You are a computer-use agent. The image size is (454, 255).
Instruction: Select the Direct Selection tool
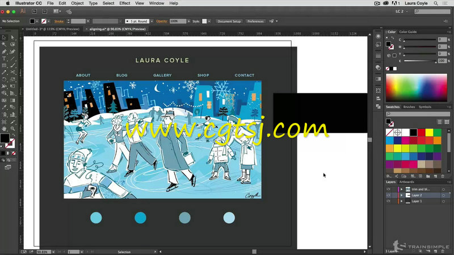pyautogui.click(x=12, y=37)
